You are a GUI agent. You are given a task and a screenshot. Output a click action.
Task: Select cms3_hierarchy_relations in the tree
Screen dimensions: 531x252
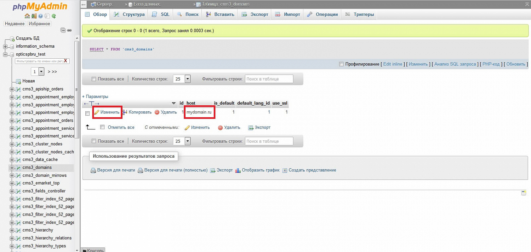47,238
